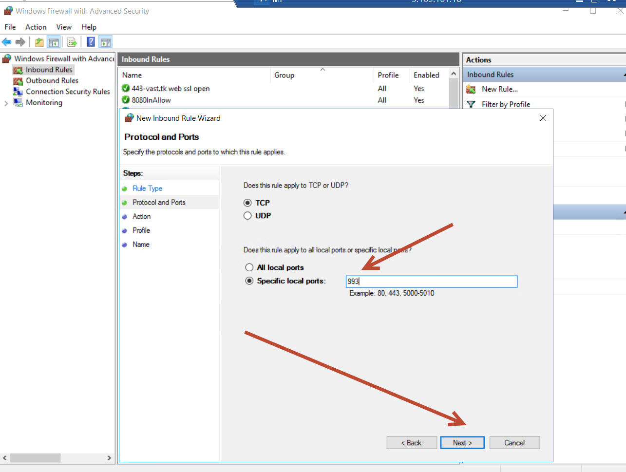Click the New Rule icon in Actions pane
626x472 pixels.
tap(471, 90)
